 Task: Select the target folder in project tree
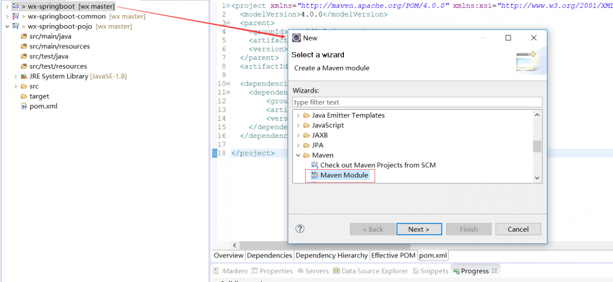(39, 96)
